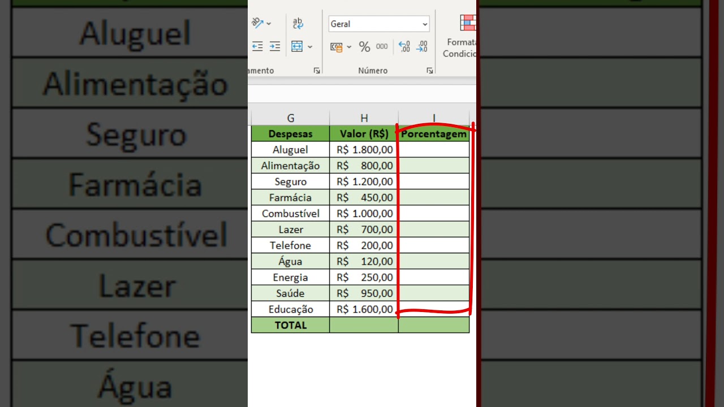Open the accounting format dropdown arrow
The height and width of the screenshot is (407, 724).
349,47
